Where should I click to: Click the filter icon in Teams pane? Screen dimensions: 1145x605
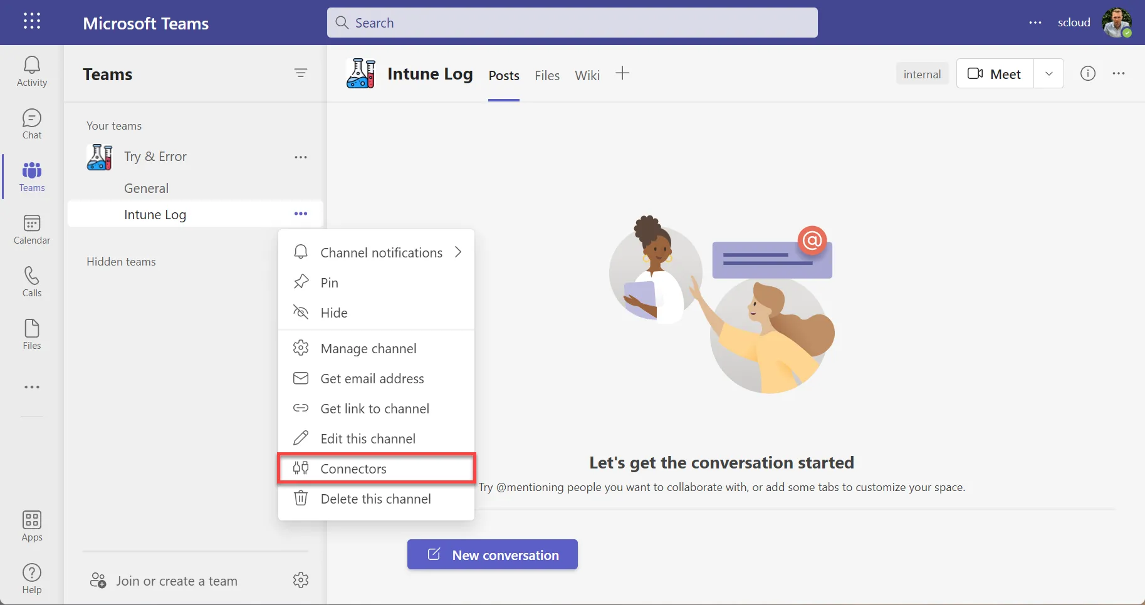(301, 73)
